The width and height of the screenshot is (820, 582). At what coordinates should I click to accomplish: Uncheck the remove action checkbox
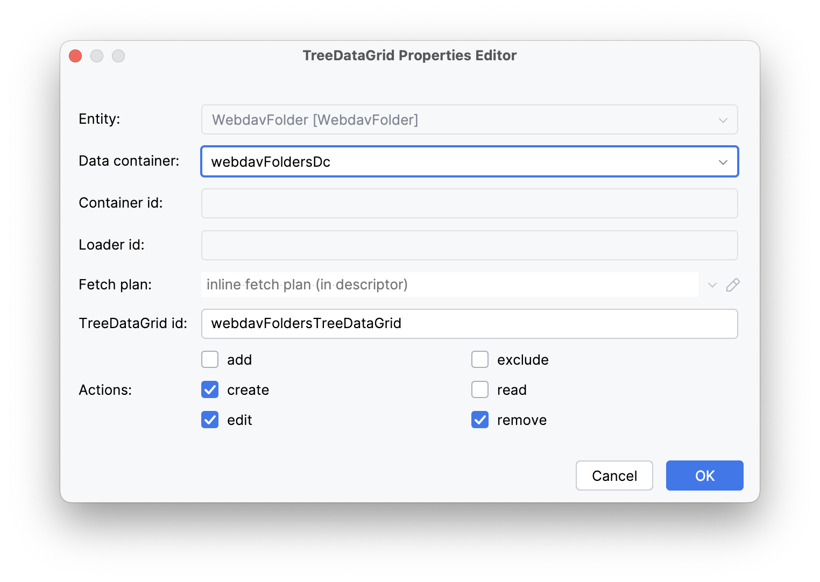[479, 420]
